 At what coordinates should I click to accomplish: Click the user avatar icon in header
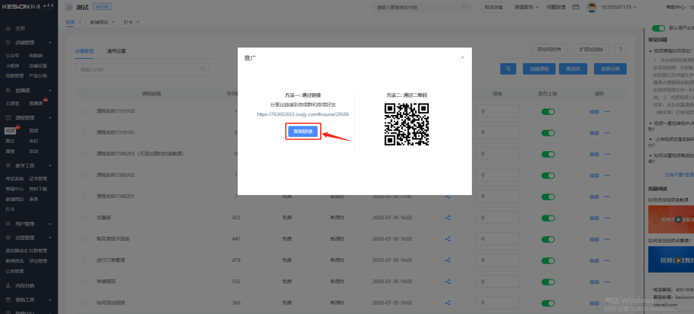pyautogui.click(x=592, y=7)
